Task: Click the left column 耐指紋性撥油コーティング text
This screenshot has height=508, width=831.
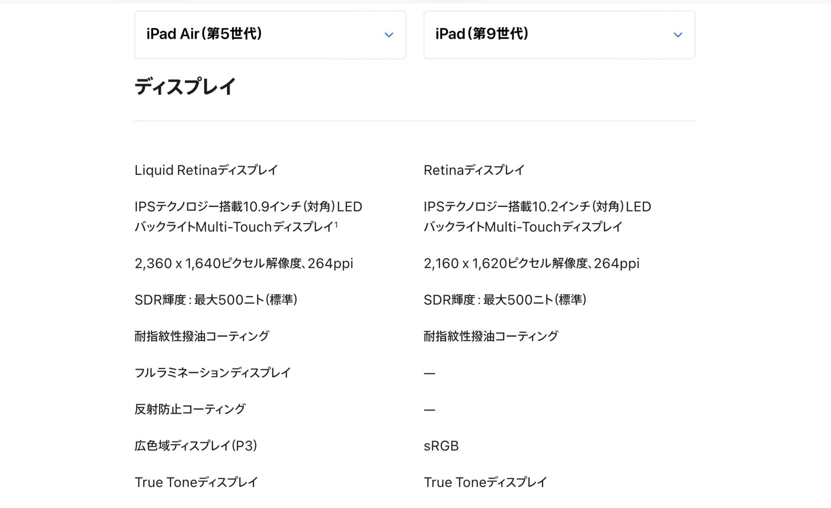Action: coord(202,336)
